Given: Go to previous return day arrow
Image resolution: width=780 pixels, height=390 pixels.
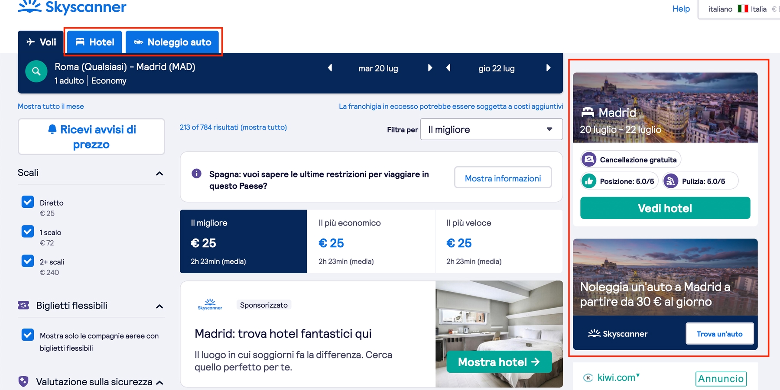Looking at the screenshot, I should coord(448,68).
